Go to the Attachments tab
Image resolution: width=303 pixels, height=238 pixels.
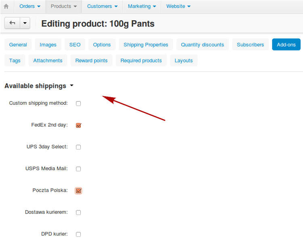point(48,60)
